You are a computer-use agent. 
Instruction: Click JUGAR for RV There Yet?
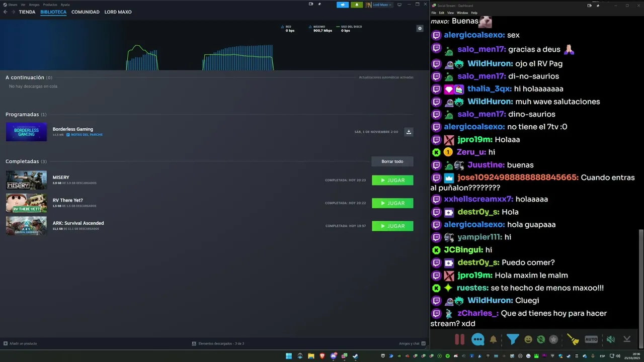[392, 203]
